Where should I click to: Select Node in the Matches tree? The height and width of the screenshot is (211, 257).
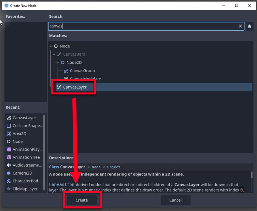click(x=65, y=46)
